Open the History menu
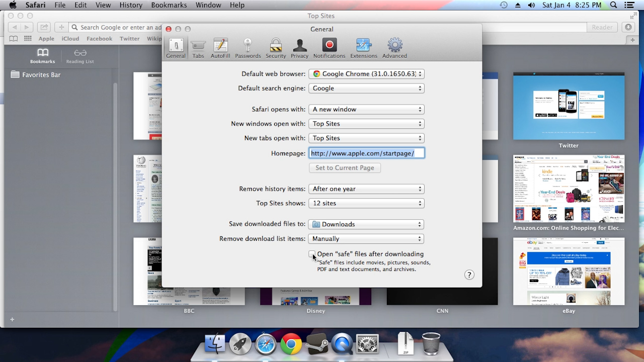Screen dimensions: 644x362 [x=131, y=5]
